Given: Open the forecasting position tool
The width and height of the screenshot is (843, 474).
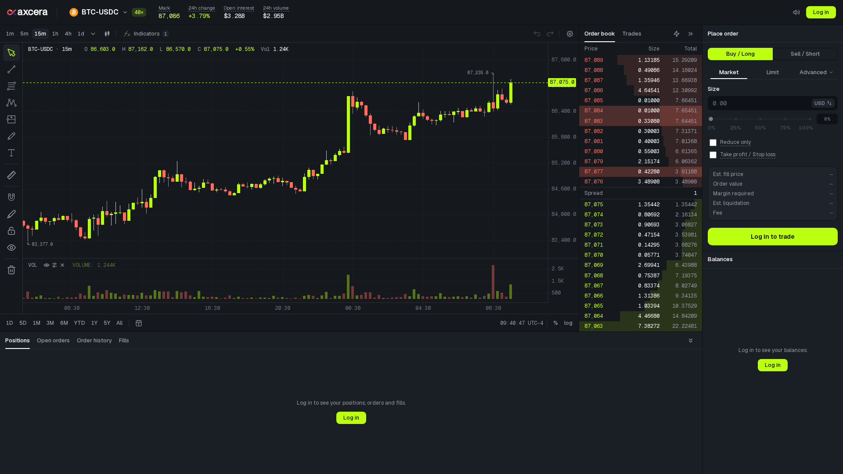Looking at the screenshot, I should click(x=11, y=119).
